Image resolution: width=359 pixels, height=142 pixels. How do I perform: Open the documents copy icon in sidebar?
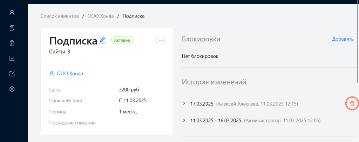[12, 28]
